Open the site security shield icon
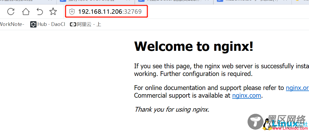The image size is (309, 131). click(x=72, y=12)
